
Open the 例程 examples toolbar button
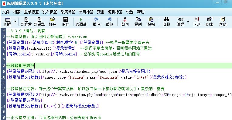click(x=8, y=22)
